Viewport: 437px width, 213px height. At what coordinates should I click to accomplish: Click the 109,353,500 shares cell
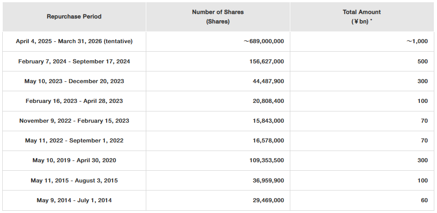click(266, 160)
